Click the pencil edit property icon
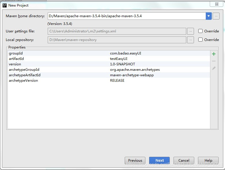 pos(214,68)
